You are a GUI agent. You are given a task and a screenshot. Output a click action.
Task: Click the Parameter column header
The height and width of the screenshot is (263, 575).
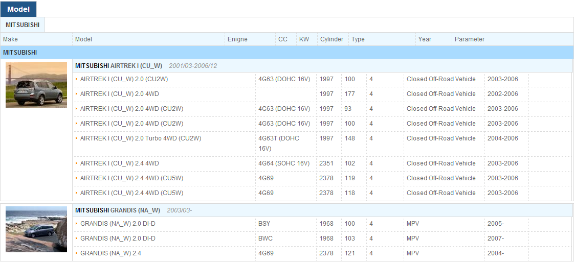[470, 39]
